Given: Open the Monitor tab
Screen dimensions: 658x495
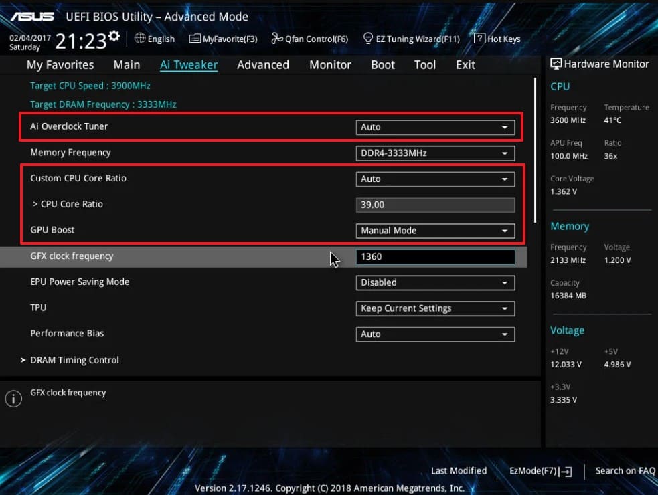Looking at the screenshot, I should (330, 65).
